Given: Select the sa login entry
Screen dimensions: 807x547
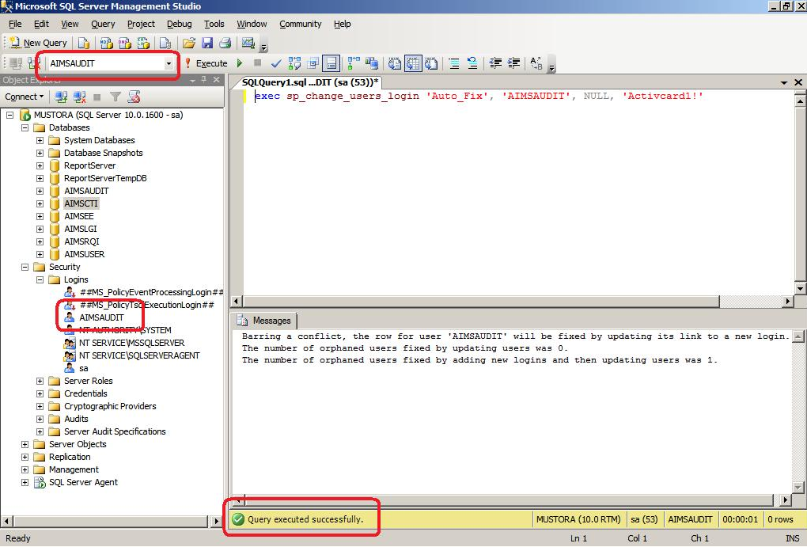Looking at the screenshot, I should (83, 368).
